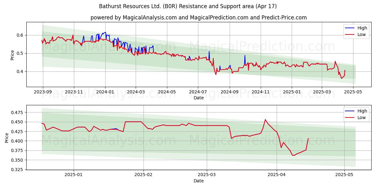Click the '2023-09' x-axis label
The image size is (376, 188).
pyautogui.click(x=43, y=92)
